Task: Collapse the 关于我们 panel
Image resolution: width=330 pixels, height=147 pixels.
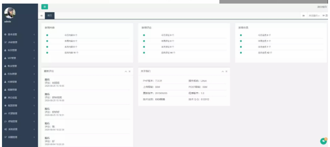Action: [x=223, y=71]
